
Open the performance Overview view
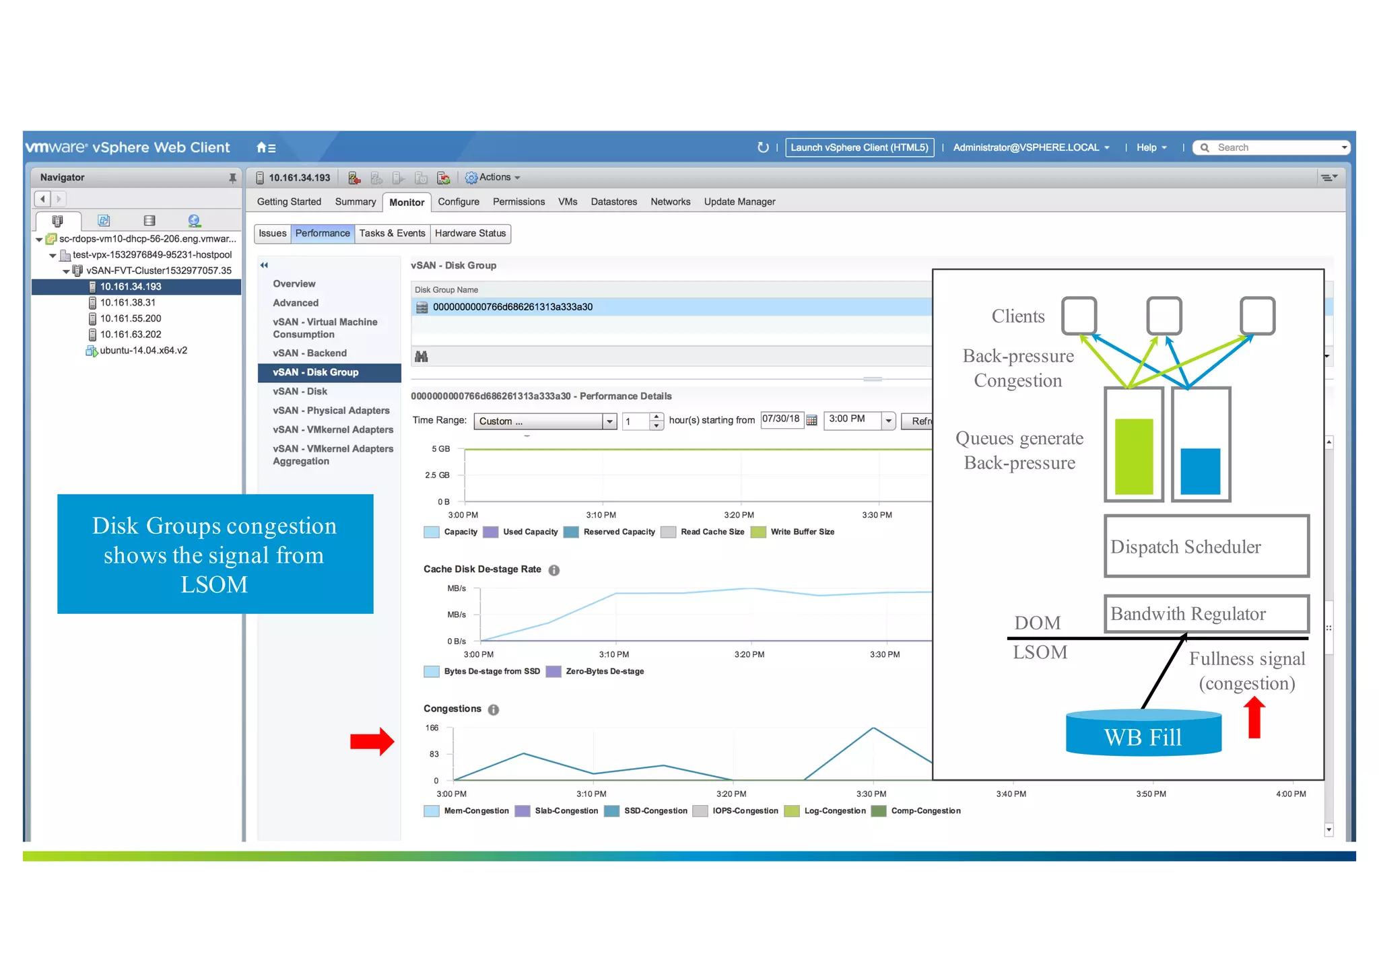coord(294,284)
